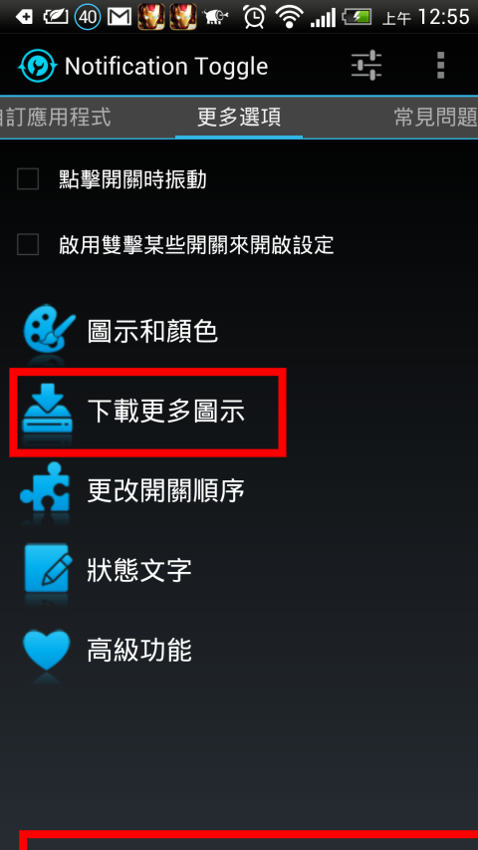This screenshot has width=478, height=850.
Task: Open 高級功能 entry
Action: pos(139,650)
